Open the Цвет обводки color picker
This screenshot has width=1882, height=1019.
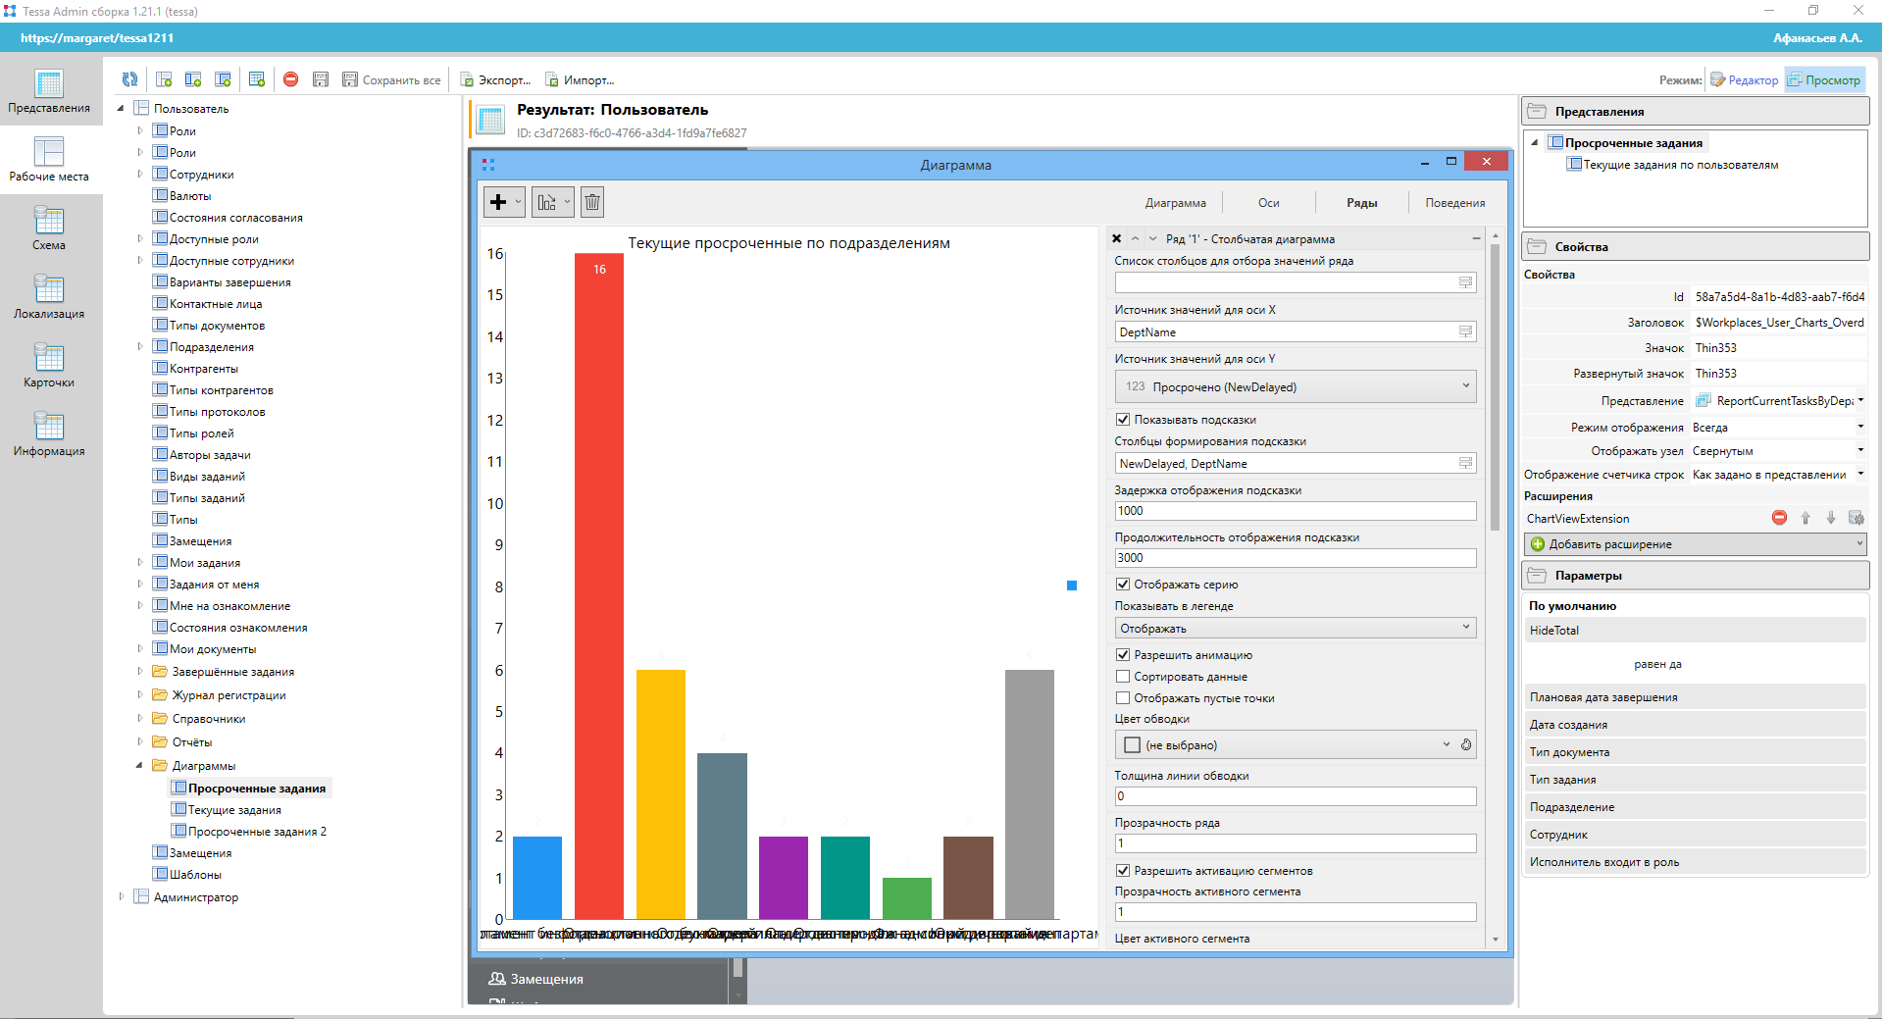(1285, 745)
